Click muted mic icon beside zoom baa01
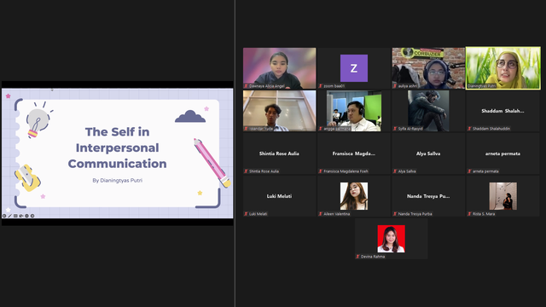The height and width of the screenshot is (307, 546). pyautogui.click(x=321, y=86)
